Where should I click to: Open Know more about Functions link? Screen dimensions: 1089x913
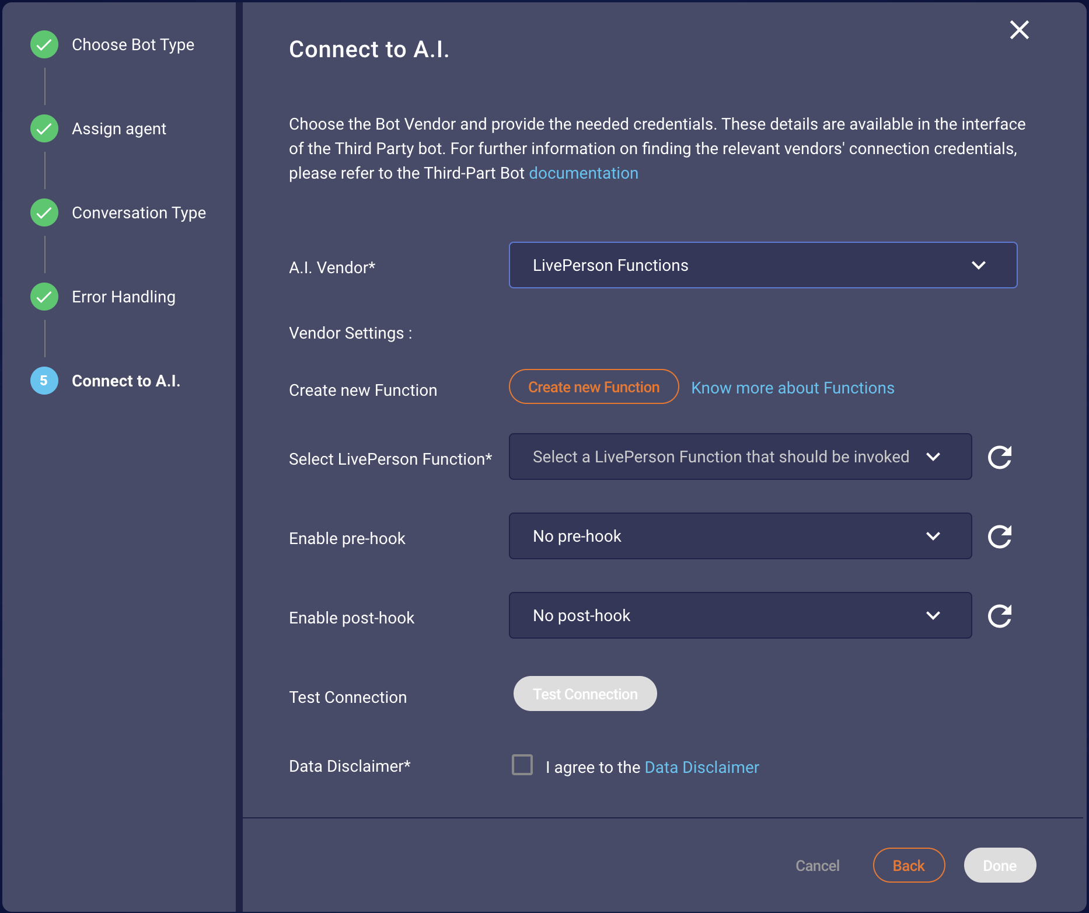[x=793, y=388]
